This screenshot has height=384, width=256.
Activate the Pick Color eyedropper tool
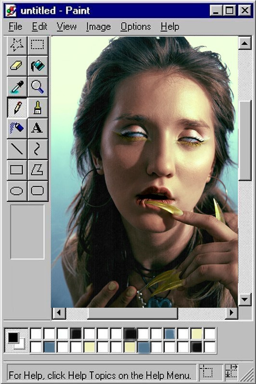coord(17,86)
